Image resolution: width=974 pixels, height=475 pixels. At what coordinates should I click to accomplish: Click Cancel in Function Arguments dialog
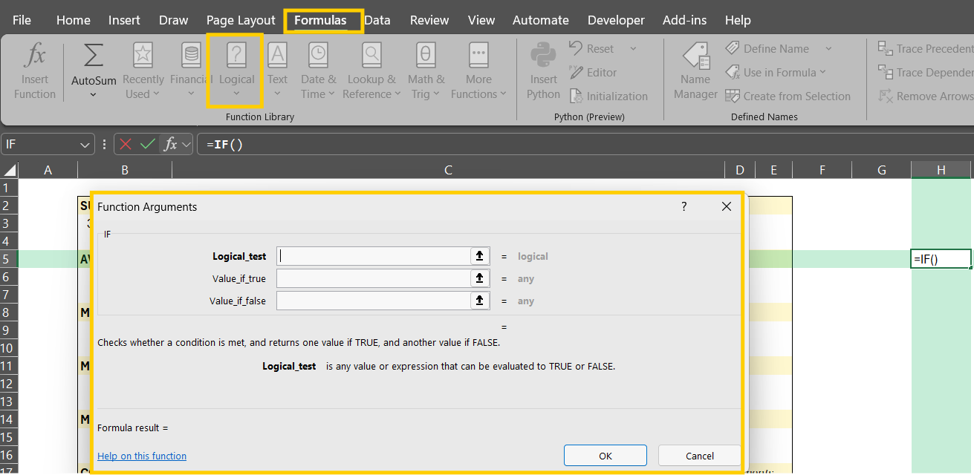(700, 456)
